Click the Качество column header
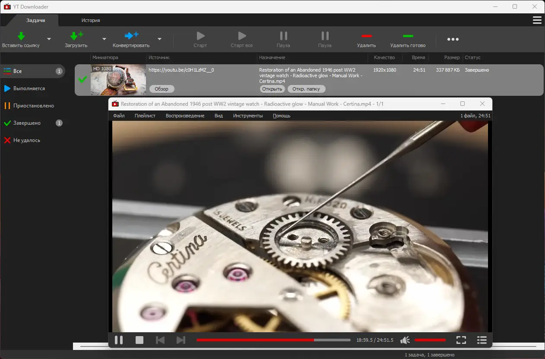The height and width of the screenshot is (359, 545). (384, 57)
